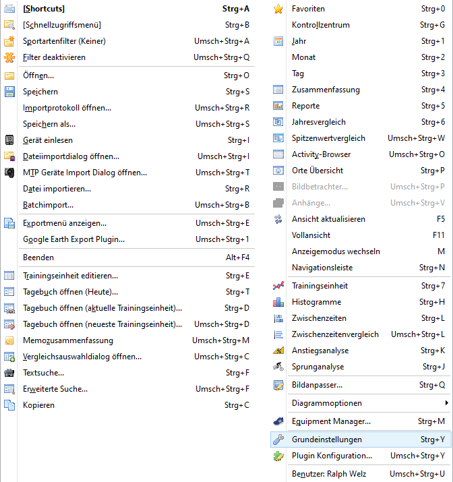
Task: Open Importprotokoll öffnen... entry
Action: tap(128, 108)
